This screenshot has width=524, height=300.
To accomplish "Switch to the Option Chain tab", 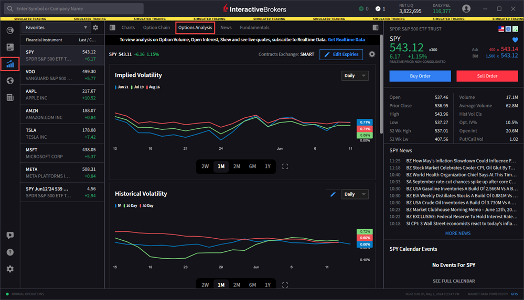I will click(156, 28).
